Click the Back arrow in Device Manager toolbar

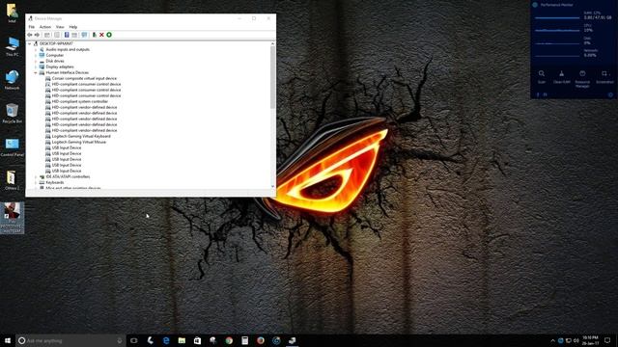tap(30, 35)
